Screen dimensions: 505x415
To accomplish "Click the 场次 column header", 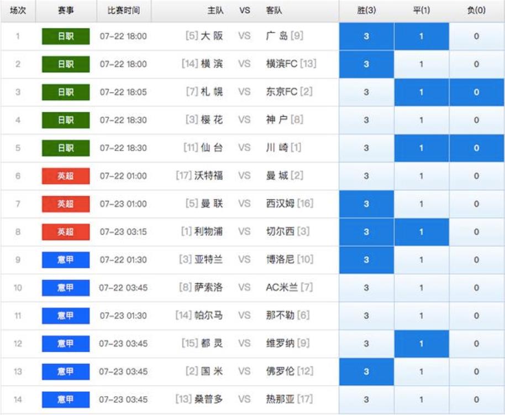I will (x=18, y=11).
